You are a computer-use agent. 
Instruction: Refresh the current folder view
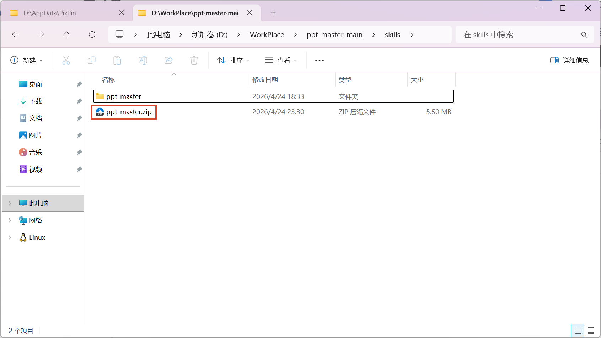click(x=92, y=34)
